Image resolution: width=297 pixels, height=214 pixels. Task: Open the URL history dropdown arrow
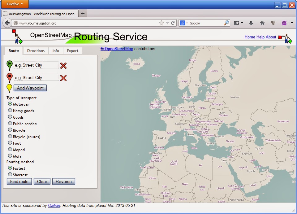coord(167,23)
